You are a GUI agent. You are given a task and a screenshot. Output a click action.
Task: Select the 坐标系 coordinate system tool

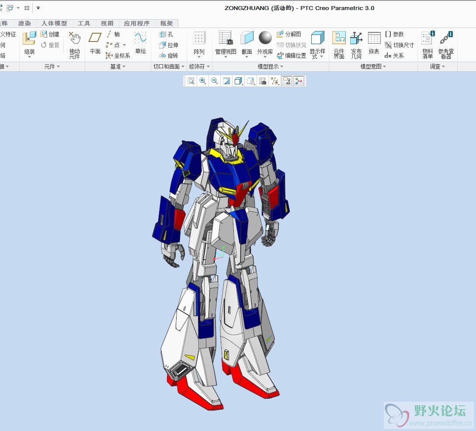pyautogui.click(x=118, y=56)
